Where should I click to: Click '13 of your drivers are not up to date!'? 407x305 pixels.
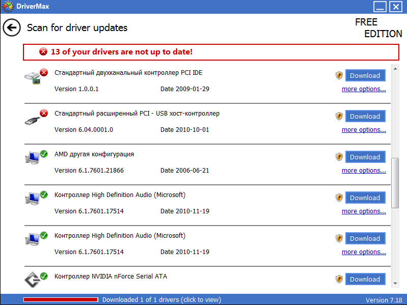tap(122, 52)
